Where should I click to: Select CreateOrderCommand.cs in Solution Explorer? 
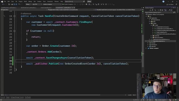point(163,27)
